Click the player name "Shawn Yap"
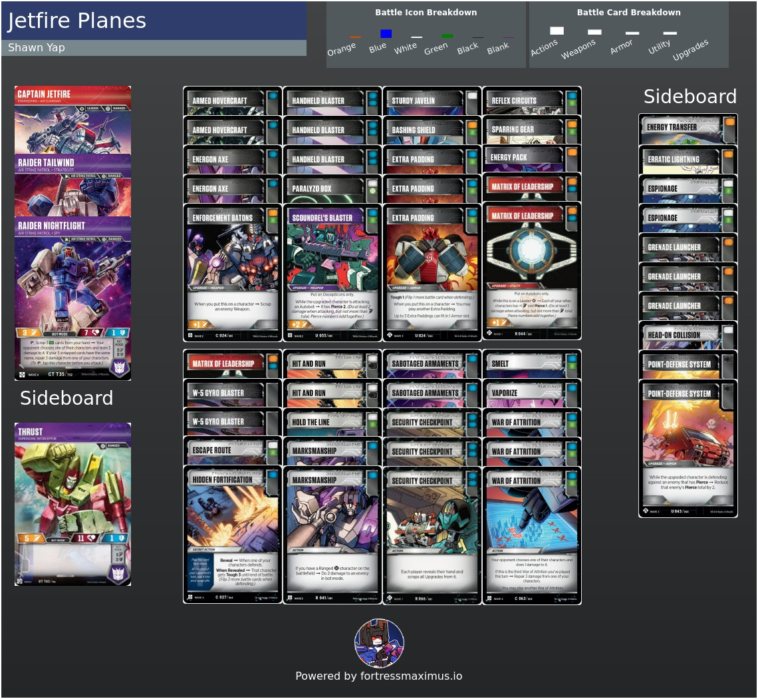 pyautogui.click(x=37, y=47)
